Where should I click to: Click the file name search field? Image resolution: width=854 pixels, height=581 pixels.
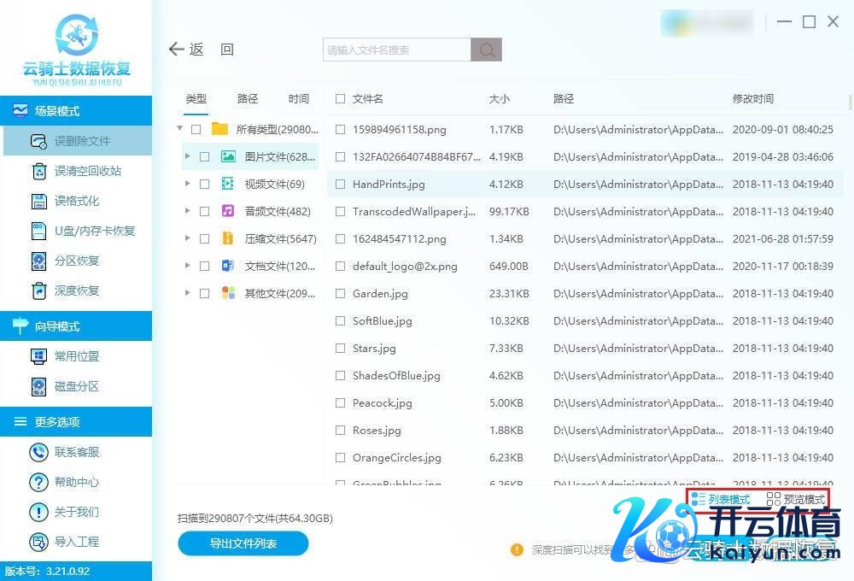pyautogui.click(x=397, y=50)
